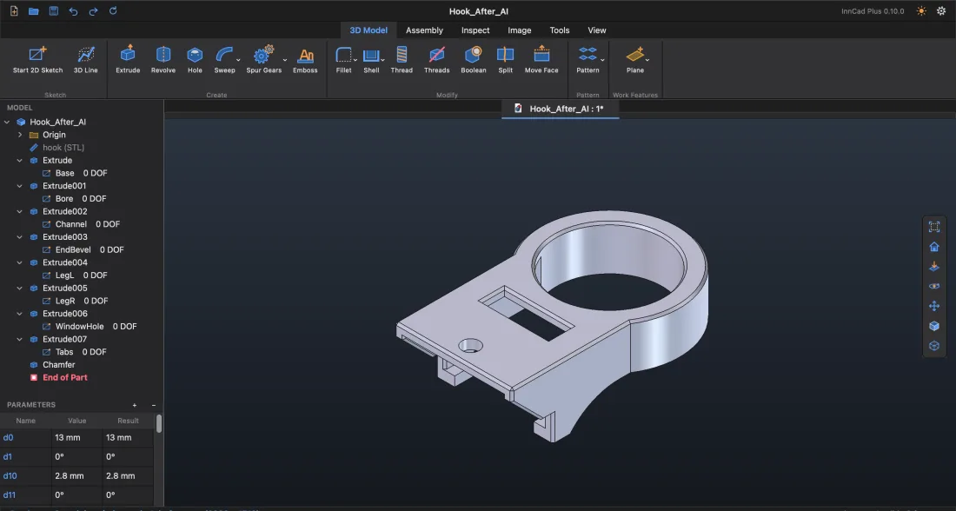The width and height of the screenshot is (956, 511).
Task: Open the Pattern dropdown arrow
Action: pyautogui.click(x=602, y=60)
